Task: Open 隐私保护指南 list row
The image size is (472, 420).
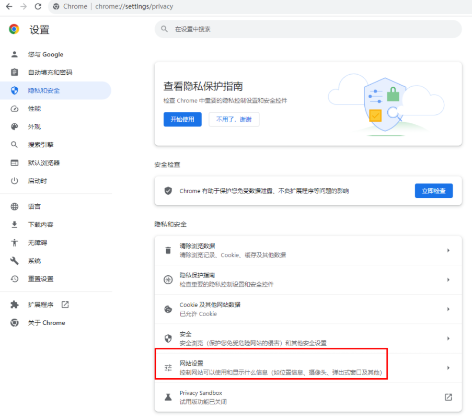Action: tap(308, 280)
